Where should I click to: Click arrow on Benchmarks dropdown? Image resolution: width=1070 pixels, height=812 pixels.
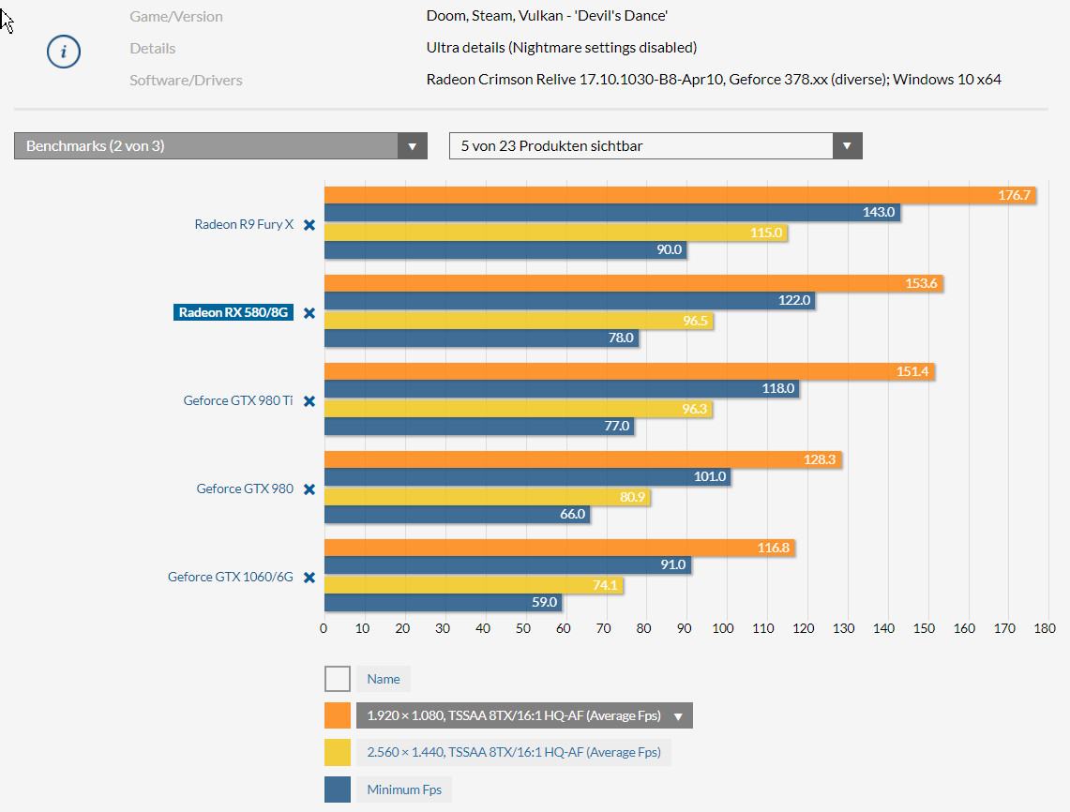pos(413,146)
